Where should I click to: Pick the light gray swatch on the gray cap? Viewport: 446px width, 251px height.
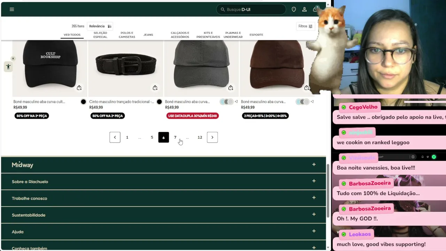230,102
